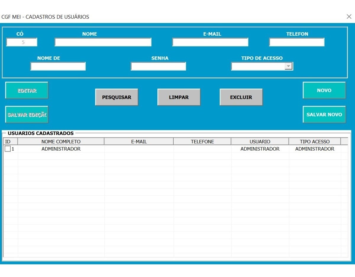This screenshot has width=355, height=277.
Task: Click the NOVO button
Action: click(324, 90)
